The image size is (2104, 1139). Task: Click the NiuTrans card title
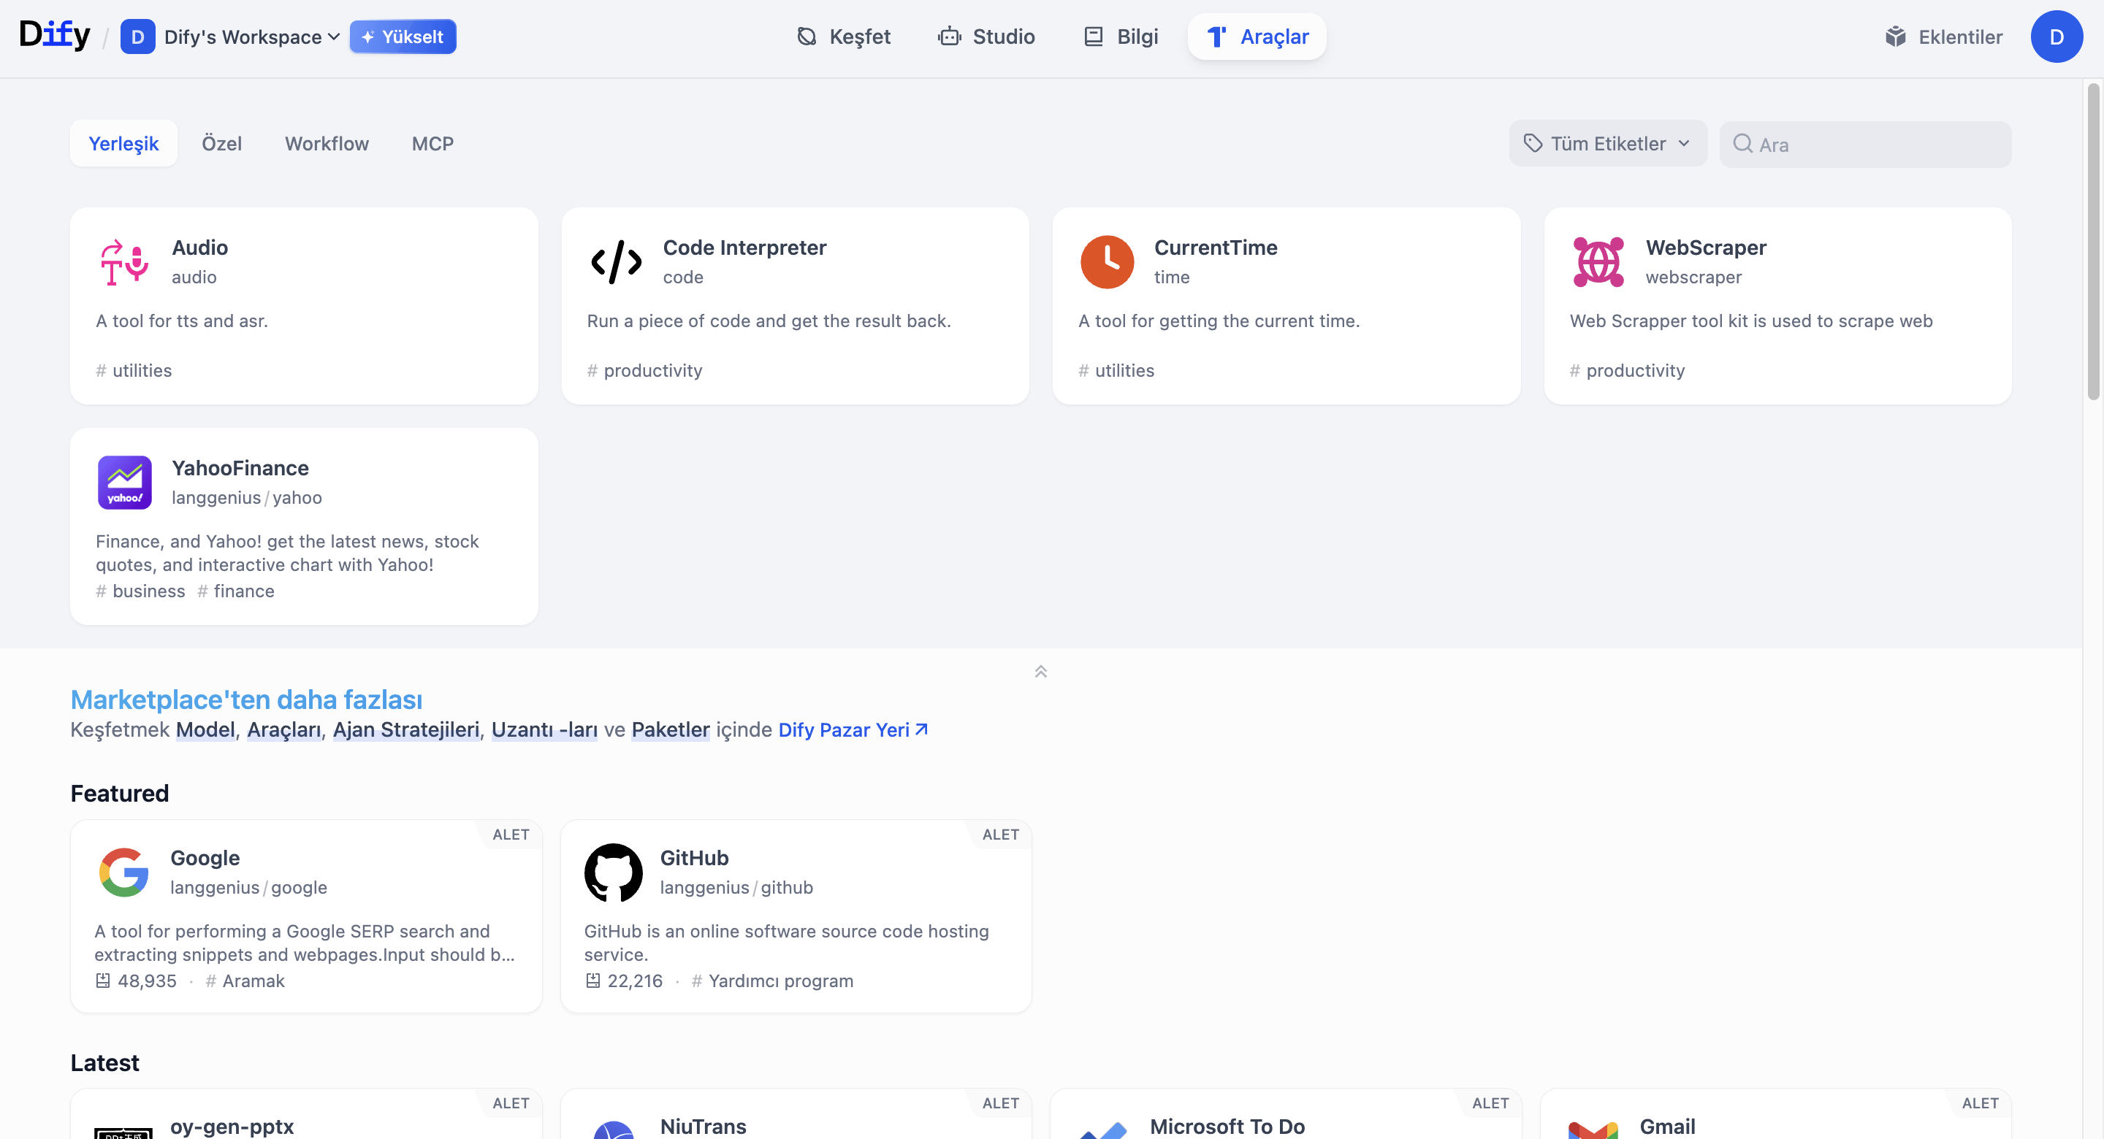coord(704,1126)
